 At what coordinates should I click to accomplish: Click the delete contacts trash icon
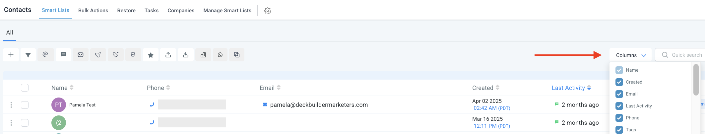coord(133,55)
